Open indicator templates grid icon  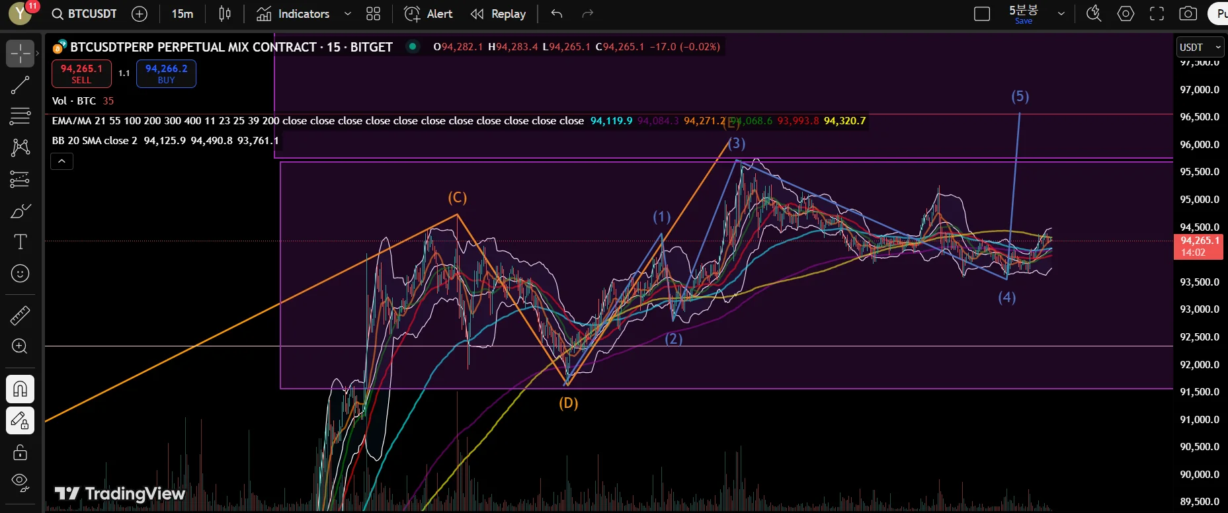click(374, 14)
